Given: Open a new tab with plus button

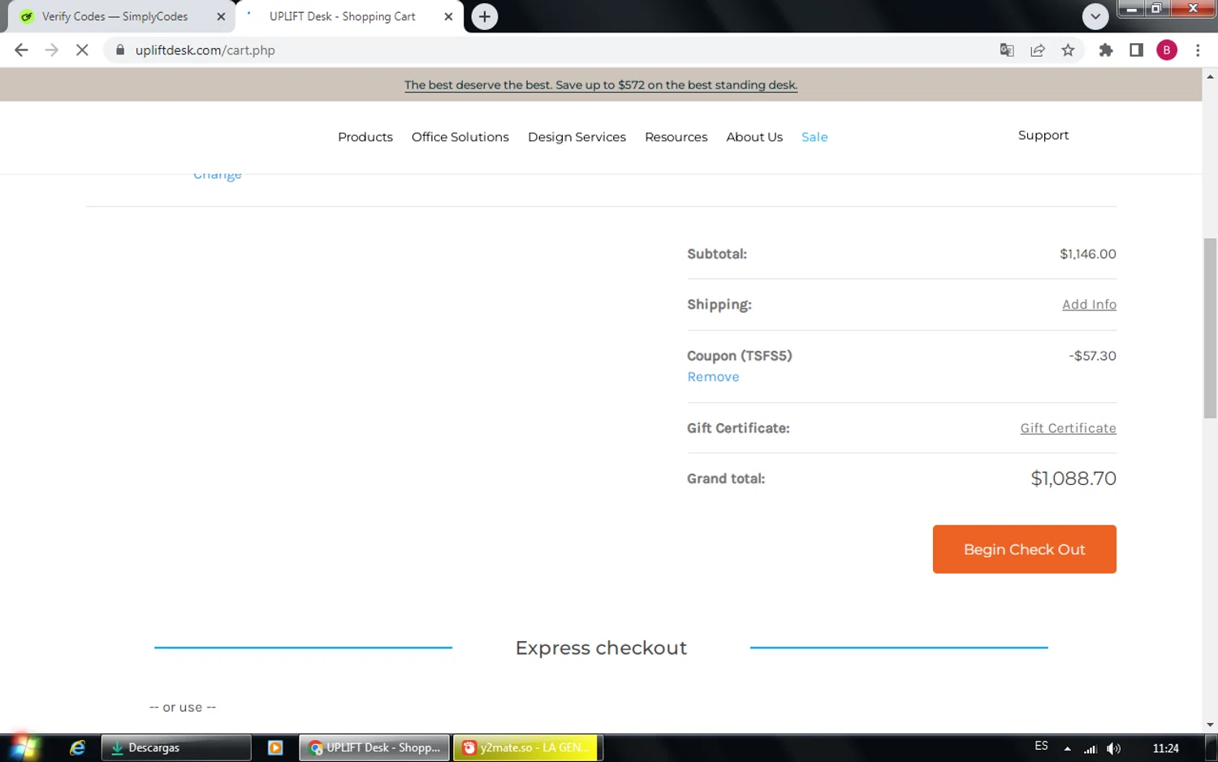Looking at the screenshot, I should pyautogui.click(x=485, y=16).
